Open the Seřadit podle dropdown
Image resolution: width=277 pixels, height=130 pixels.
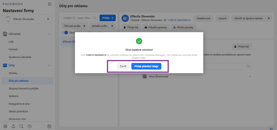tap(103, 26)
